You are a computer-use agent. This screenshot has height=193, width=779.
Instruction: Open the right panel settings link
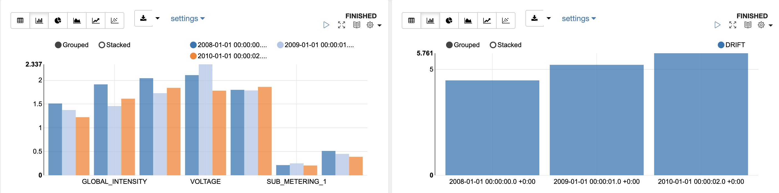click(578, 19)
